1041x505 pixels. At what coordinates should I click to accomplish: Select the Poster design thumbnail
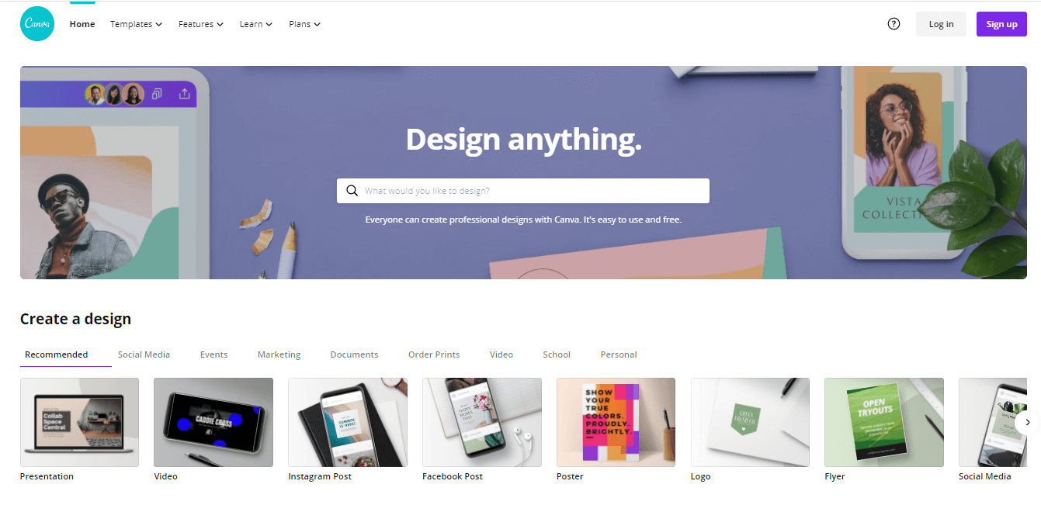[x=616, y=422]
